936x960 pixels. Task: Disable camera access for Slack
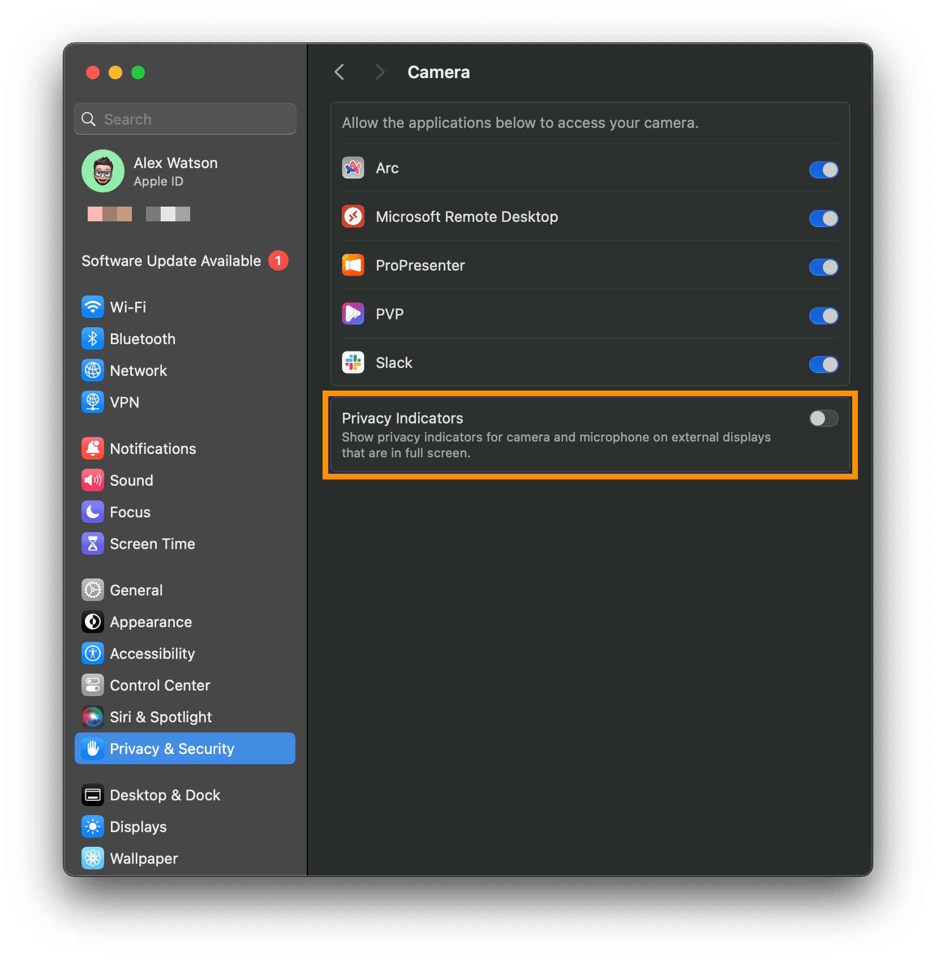[x=823, y=365]
